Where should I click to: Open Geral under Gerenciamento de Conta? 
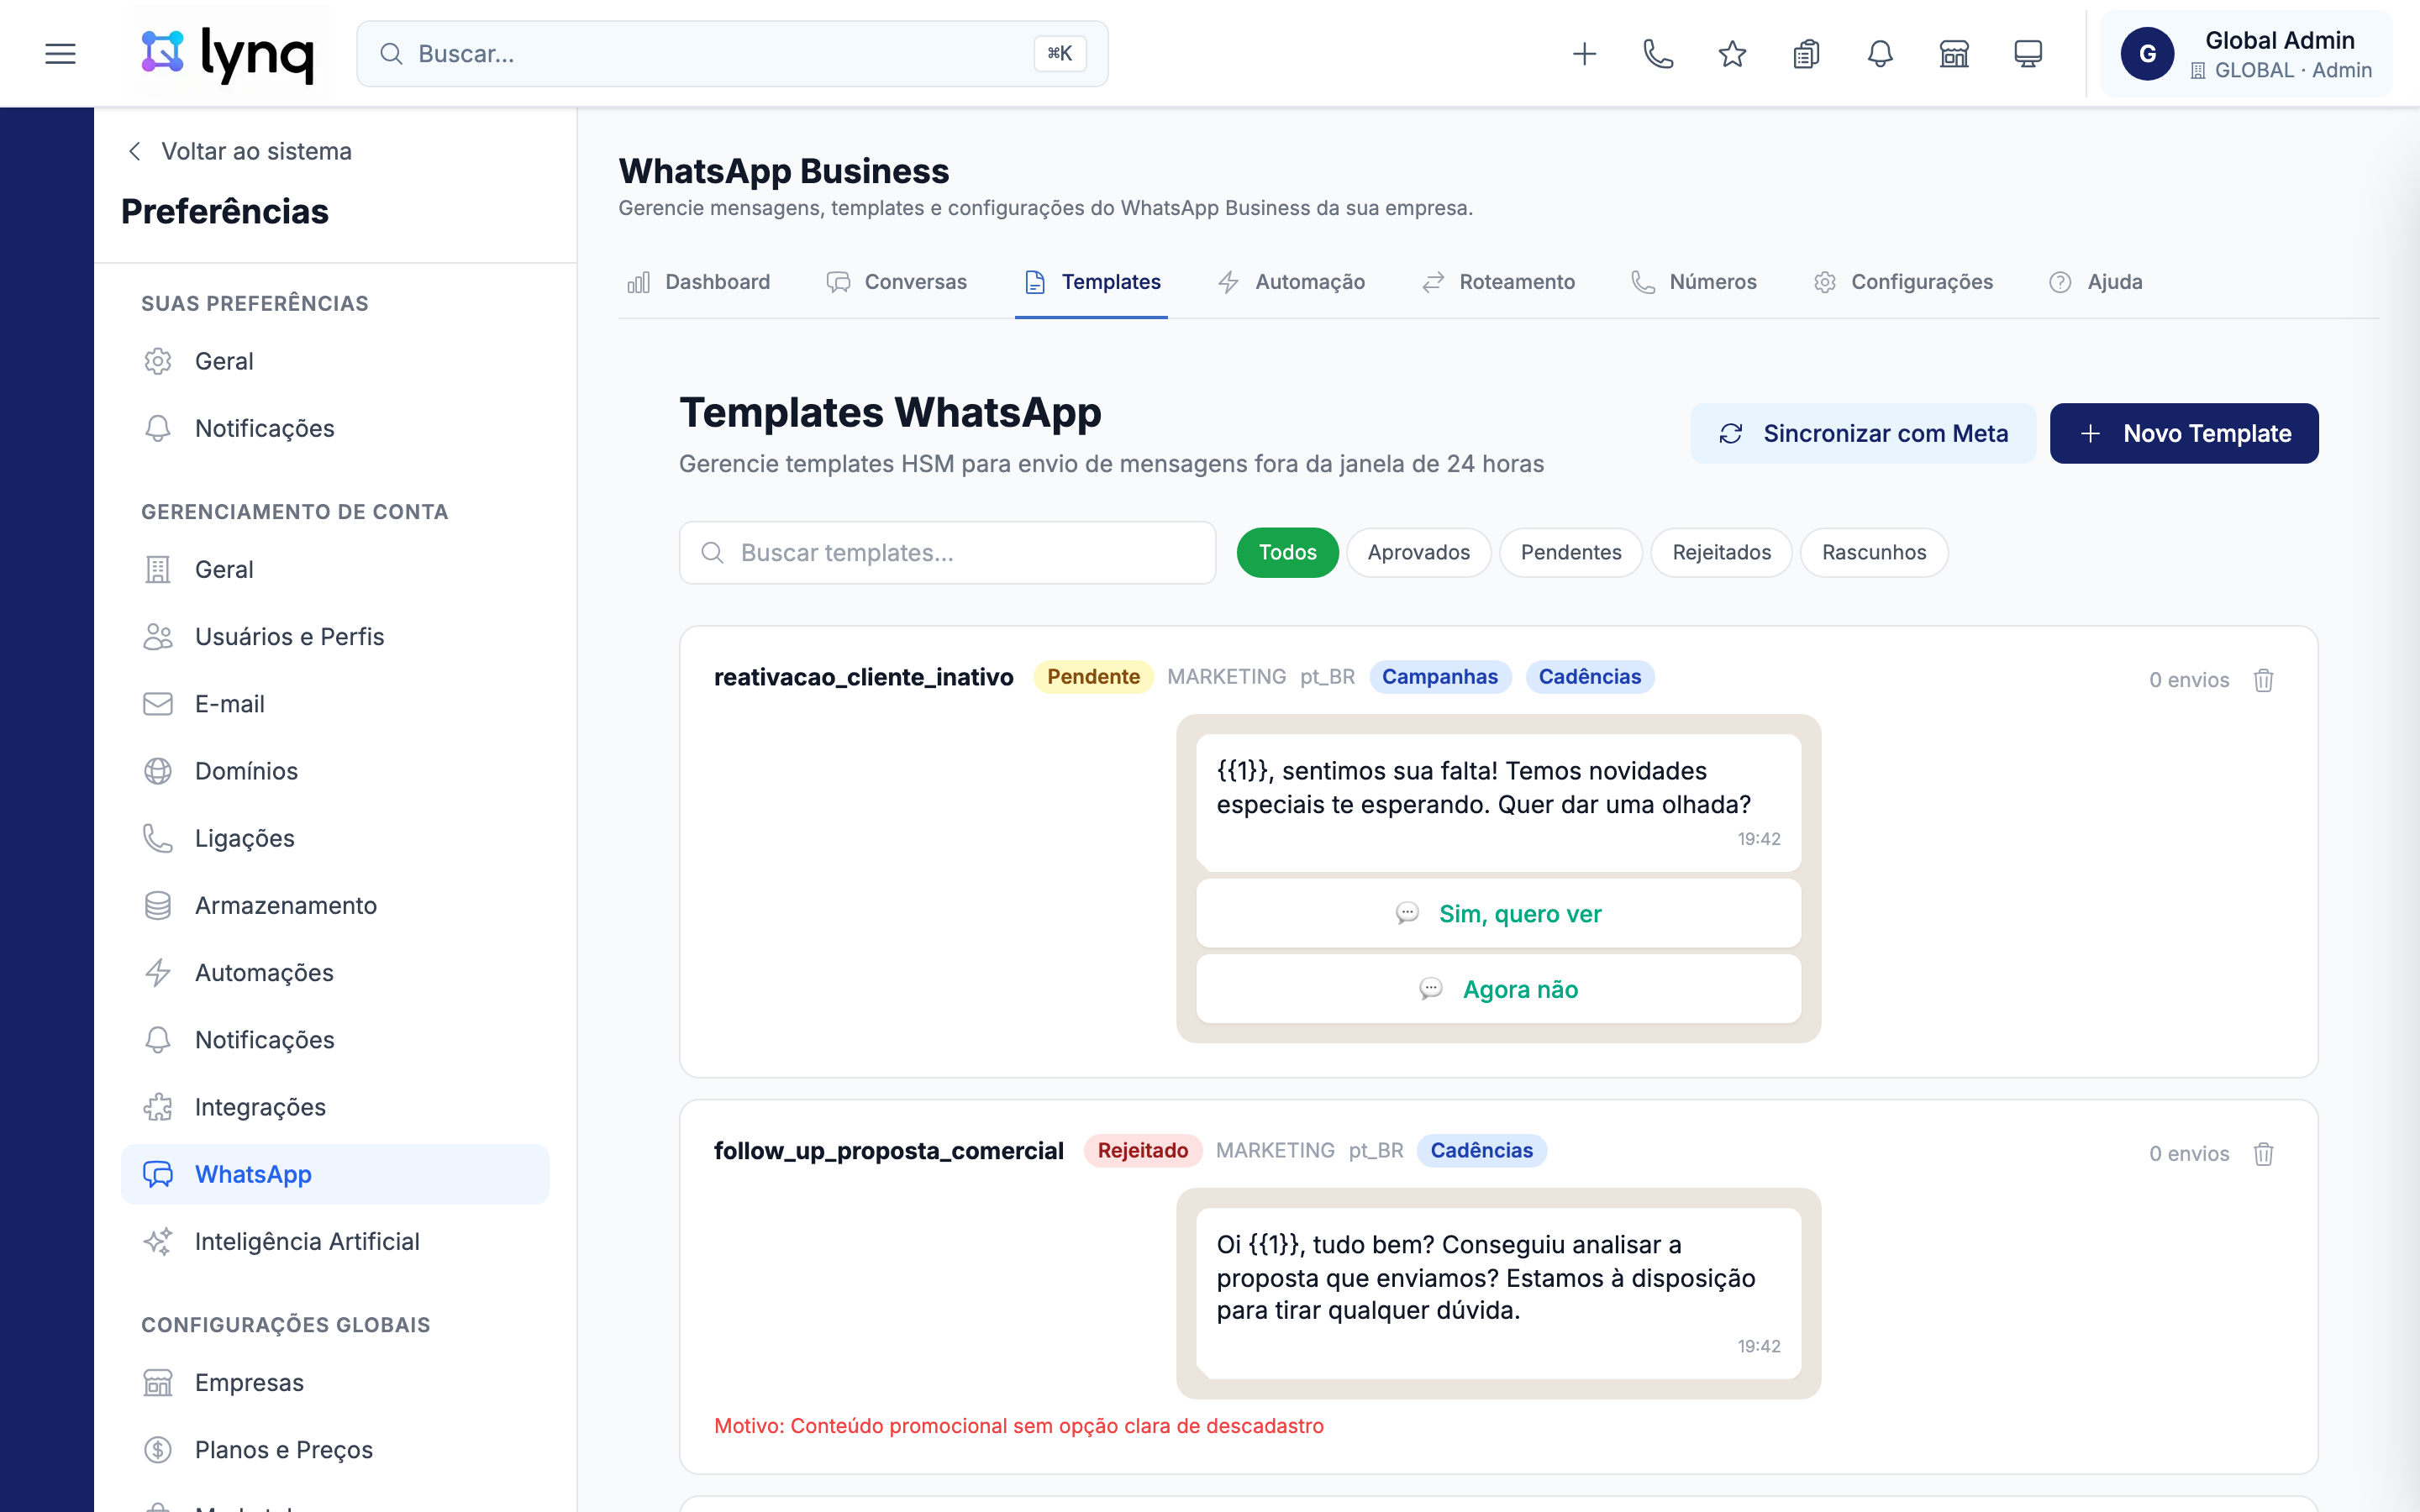335,569
